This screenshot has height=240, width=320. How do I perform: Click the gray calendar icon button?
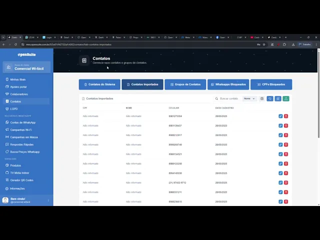pos(262,98)
